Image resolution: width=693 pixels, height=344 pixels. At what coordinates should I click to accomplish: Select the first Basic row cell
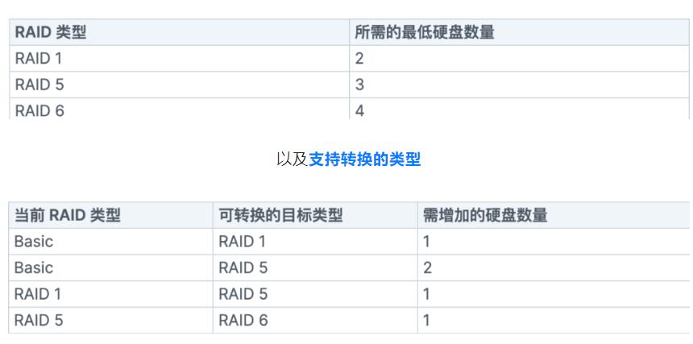click(110, 241)
